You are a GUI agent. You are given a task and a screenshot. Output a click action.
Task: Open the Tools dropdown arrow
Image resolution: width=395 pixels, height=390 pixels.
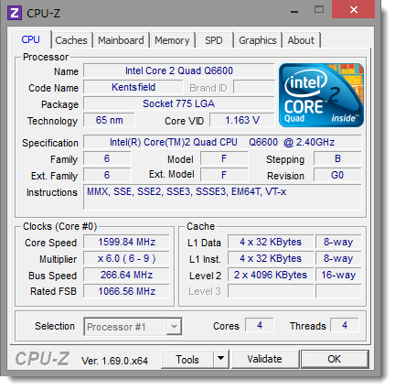[x=221, y=359]
